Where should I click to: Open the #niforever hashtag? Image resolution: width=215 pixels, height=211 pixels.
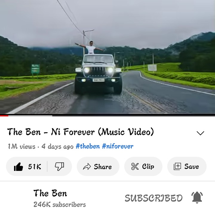118,146
